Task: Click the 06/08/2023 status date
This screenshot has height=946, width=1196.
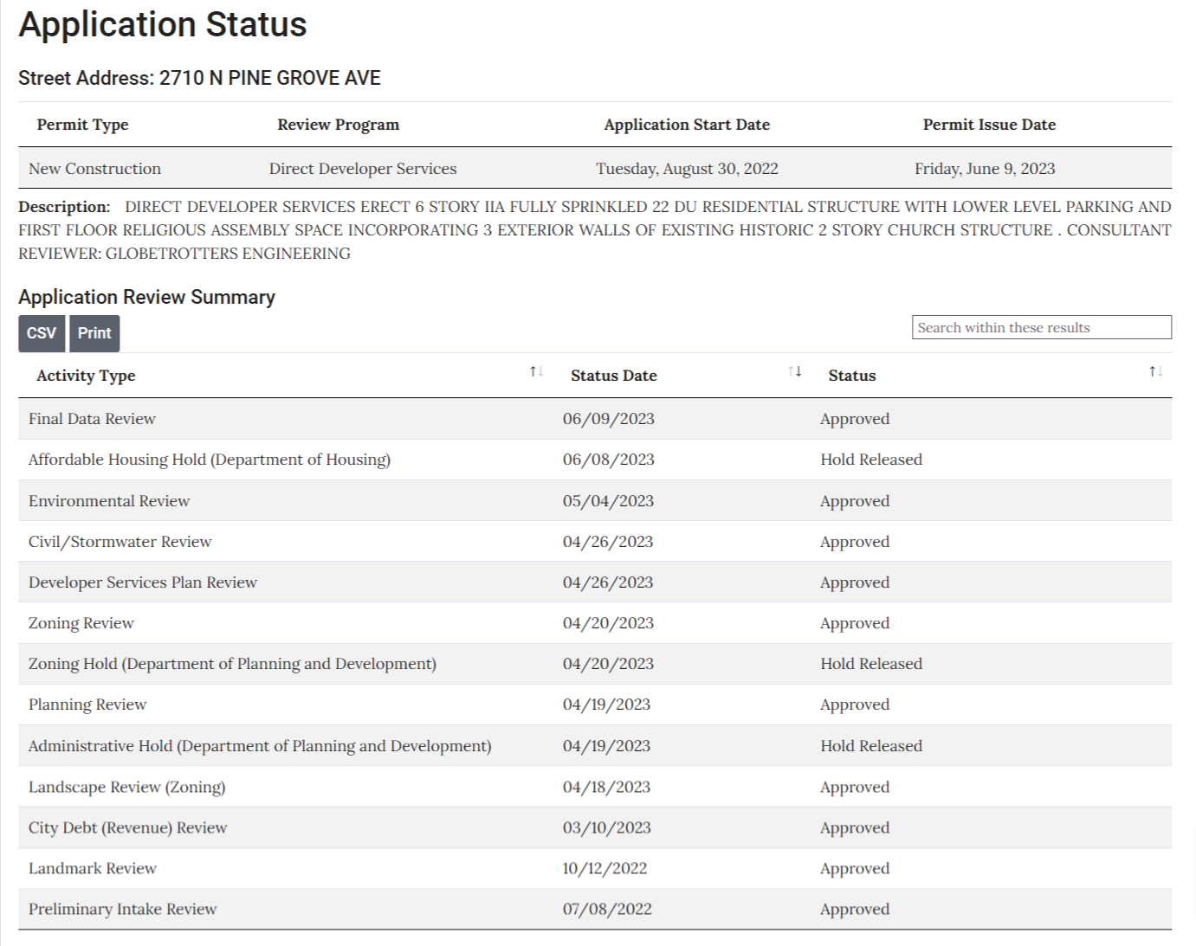Action: pos(609,460)
